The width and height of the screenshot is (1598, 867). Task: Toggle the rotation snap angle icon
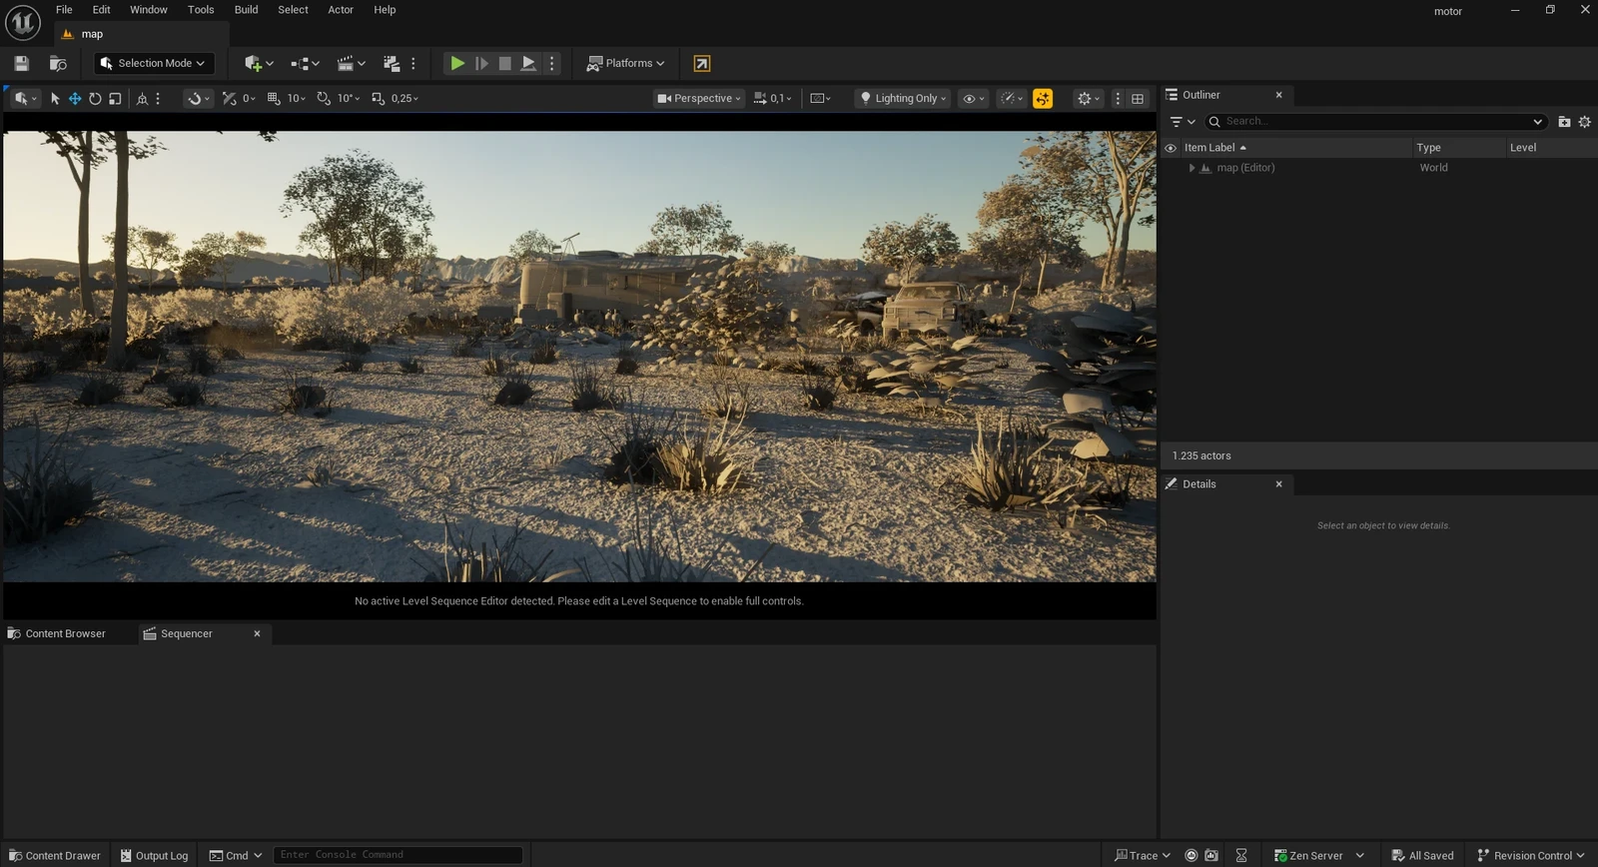point(324,98)
